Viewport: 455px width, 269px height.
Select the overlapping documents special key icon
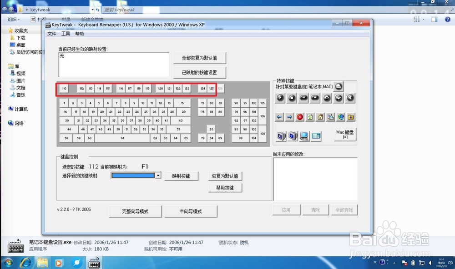330,117
